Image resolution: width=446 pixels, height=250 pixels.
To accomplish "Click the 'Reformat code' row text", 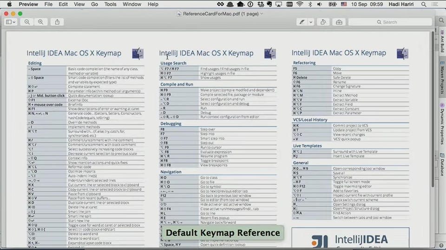I will [x=79, y=167].
